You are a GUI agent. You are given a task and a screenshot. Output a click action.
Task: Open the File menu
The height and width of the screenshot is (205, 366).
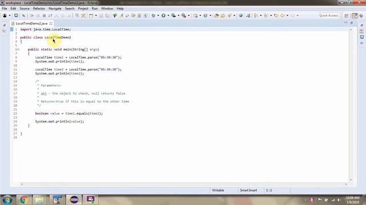[5, 9]
